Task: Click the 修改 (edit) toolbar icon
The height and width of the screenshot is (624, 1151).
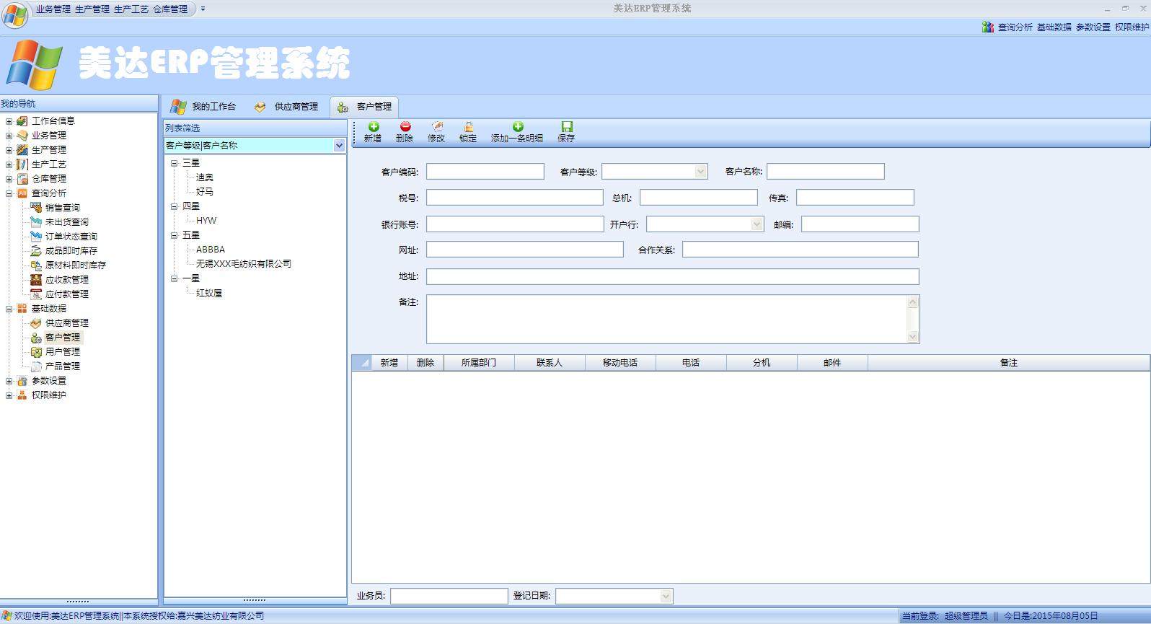Action: click(x=436, y=132)
